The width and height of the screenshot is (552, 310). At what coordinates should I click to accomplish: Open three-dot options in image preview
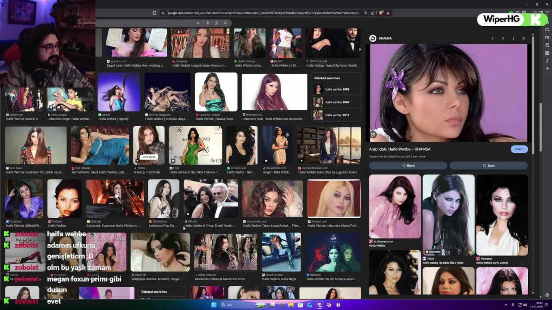point(513,38)
